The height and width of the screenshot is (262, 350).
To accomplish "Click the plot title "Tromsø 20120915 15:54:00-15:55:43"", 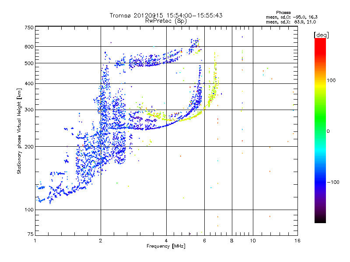I will coord(166,15).
